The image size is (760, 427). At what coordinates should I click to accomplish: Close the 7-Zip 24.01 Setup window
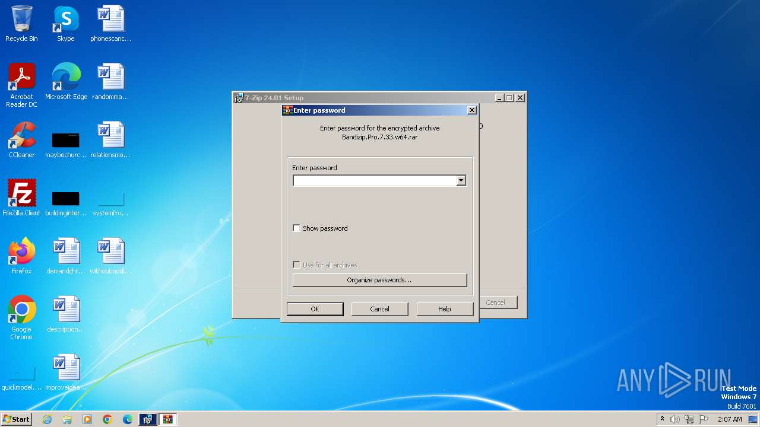point(520,98)
